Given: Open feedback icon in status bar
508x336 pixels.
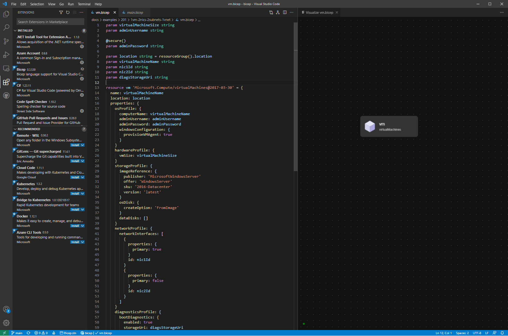Looking at the screenshot, I should click(x=495, y=333).
